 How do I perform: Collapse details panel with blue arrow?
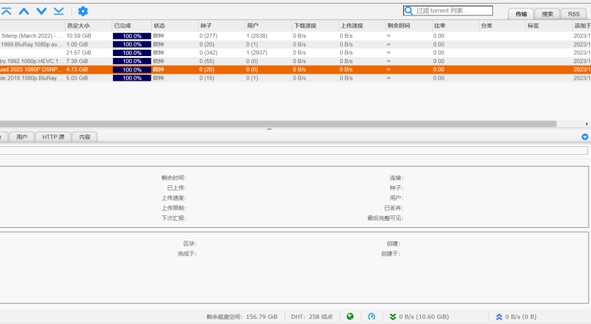pos(584,137)
